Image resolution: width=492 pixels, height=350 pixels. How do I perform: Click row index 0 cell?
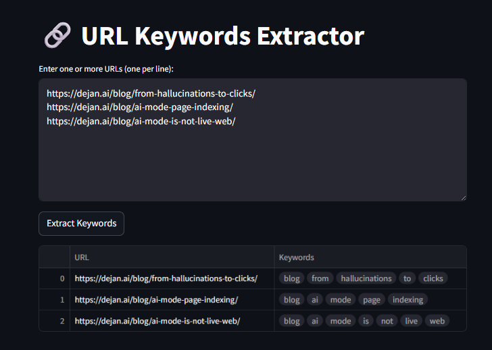click(x=55, y=278)
